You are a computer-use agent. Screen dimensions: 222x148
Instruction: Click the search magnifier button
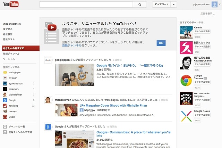point(140,5)
